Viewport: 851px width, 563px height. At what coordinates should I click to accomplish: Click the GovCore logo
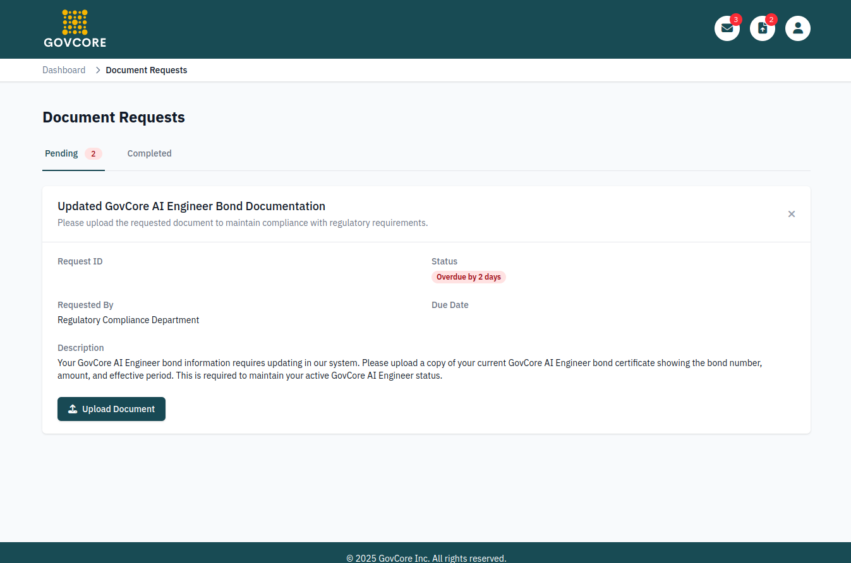[75, 28]
